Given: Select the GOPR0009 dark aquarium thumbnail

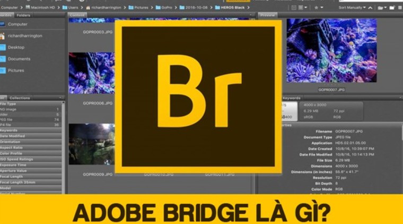Looking at the screenshot, I should click(92, 144).
